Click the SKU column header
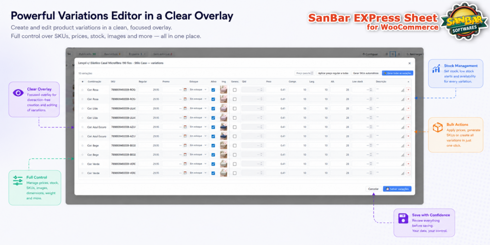This screenshot has width=490, height=245. (x=113, y=81)
